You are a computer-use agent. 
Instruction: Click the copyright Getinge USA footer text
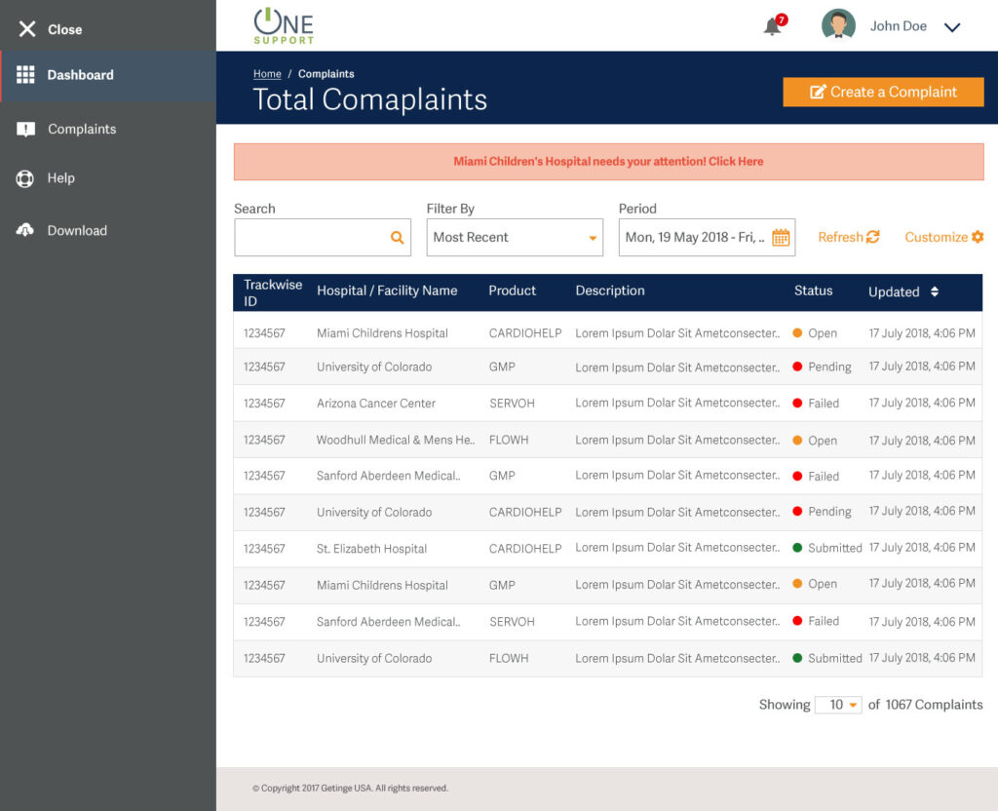tap(350, 788)
